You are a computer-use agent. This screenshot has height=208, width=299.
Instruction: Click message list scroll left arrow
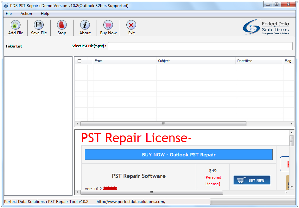[77, 123]
